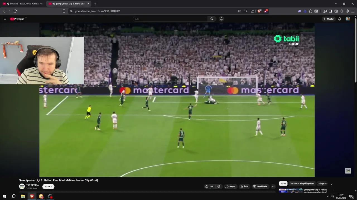Open taskbar volume speaker icon
357x200 pixels.
click(332, 196)
